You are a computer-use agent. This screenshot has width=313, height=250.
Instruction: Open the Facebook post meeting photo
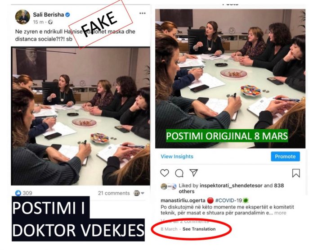click(x=80, y=116)
